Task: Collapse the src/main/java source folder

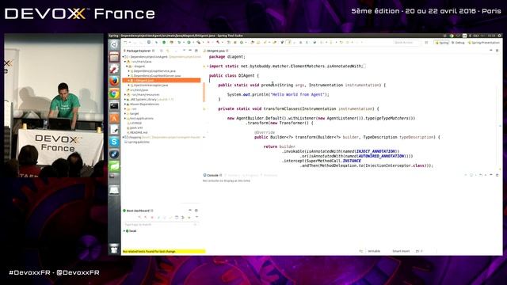Action: [x=125, y=62]
